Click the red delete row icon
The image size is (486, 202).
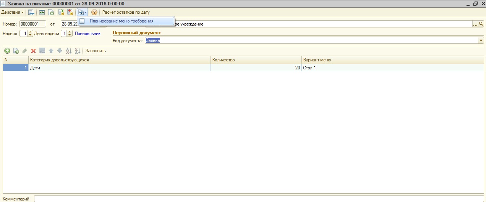coord(33,51)
